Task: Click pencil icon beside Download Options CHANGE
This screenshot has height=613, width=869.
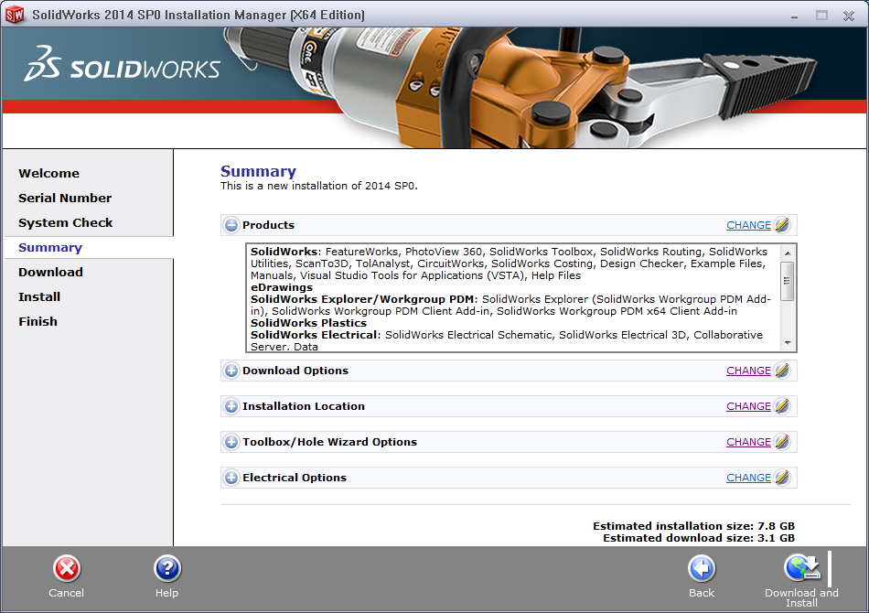Action: click(782, 371)
